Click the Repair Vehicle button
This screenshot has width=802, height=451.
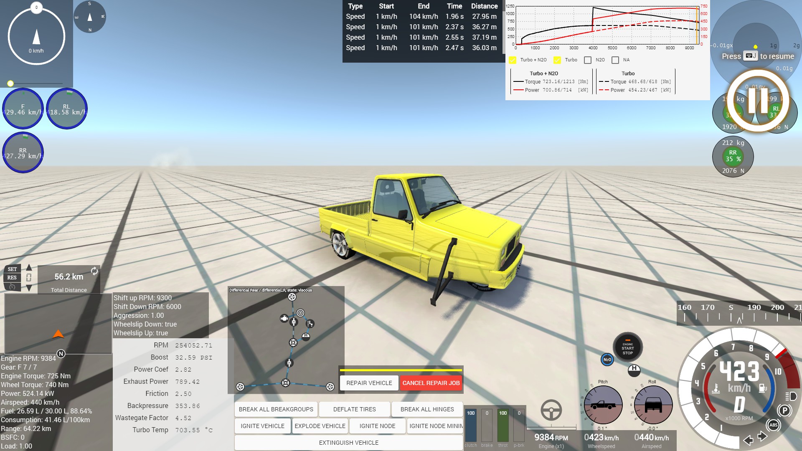[369, 383]
